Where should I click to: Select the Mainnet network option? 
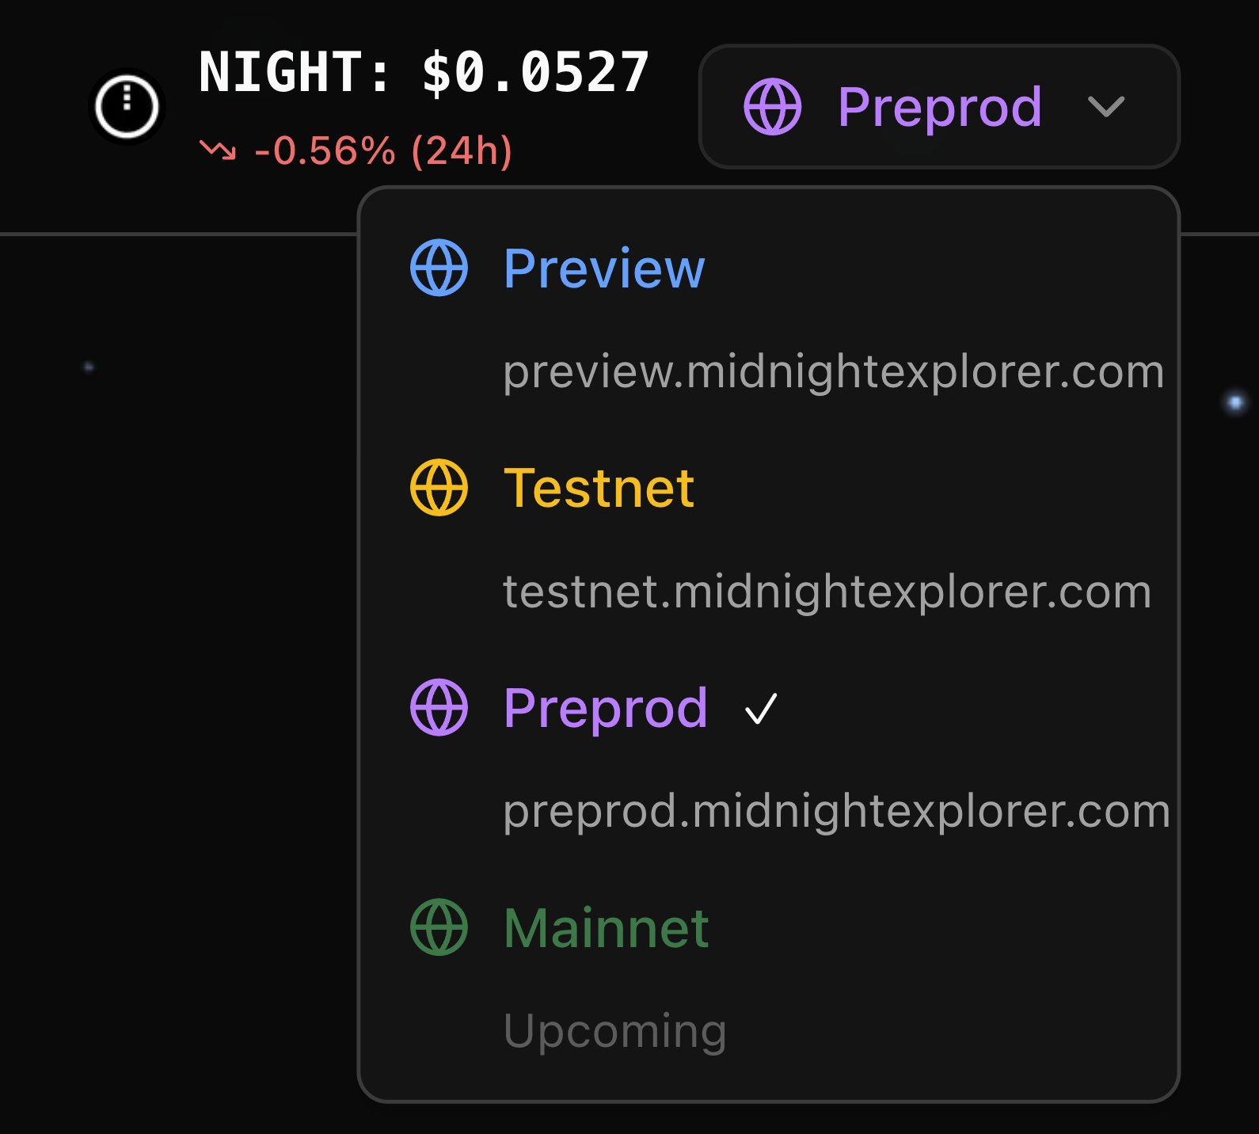pyautogui.click(x=606, y=928)
